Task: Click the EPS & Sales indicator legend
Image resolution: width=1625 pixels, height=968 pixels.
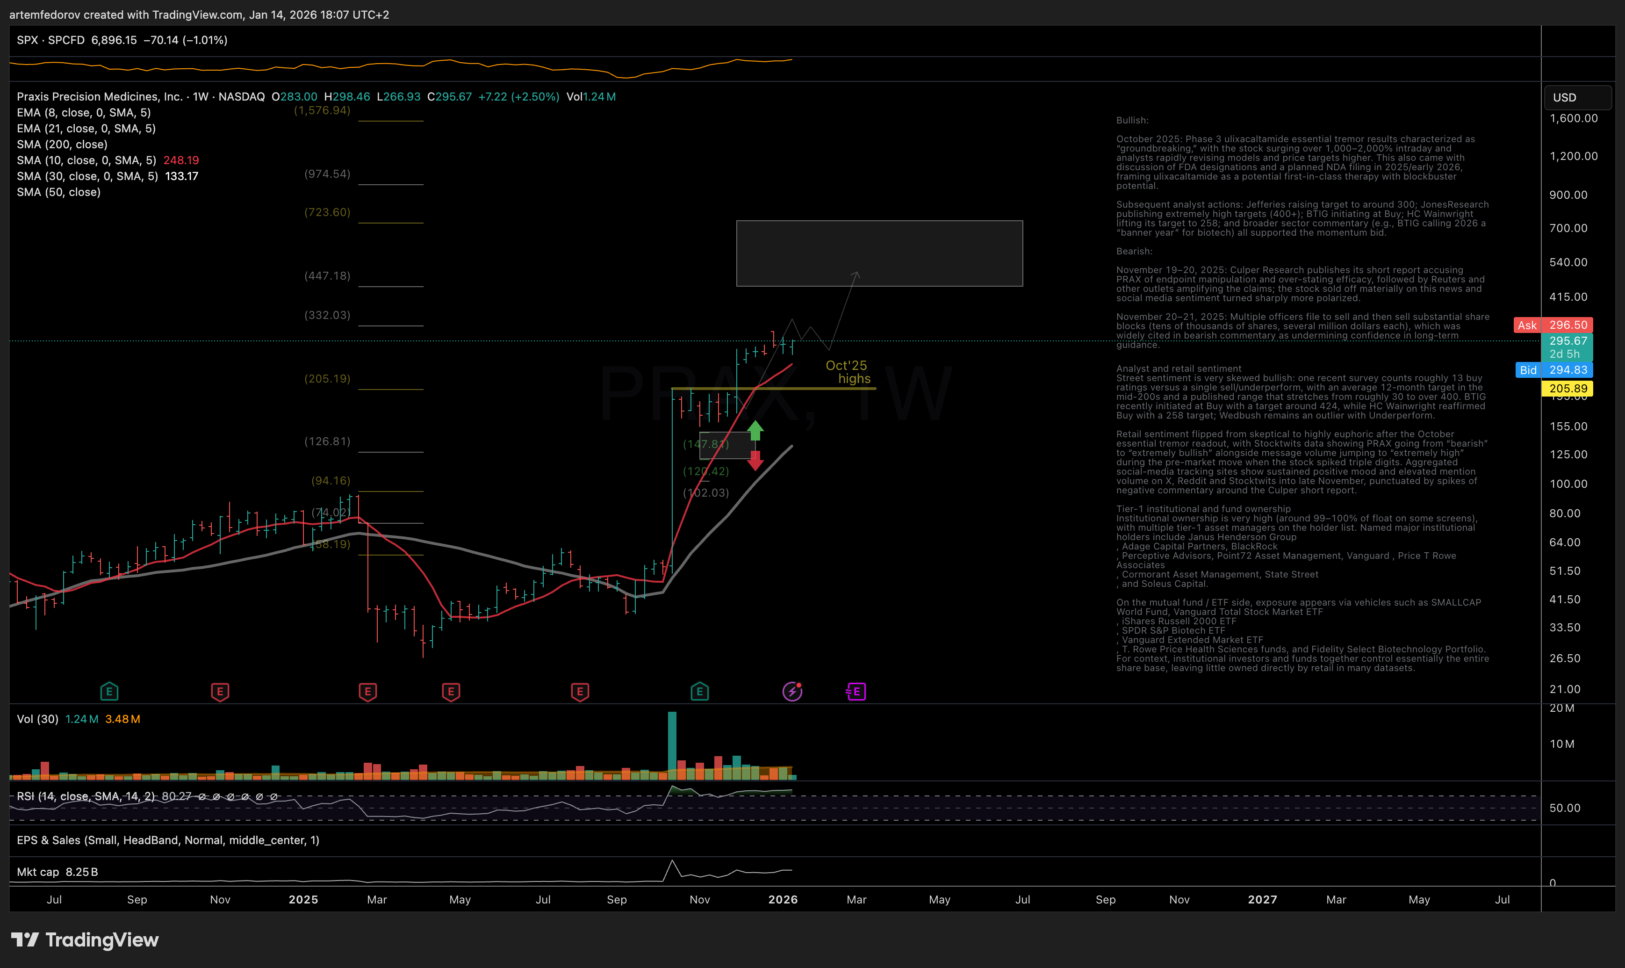Action: point(168,840)
